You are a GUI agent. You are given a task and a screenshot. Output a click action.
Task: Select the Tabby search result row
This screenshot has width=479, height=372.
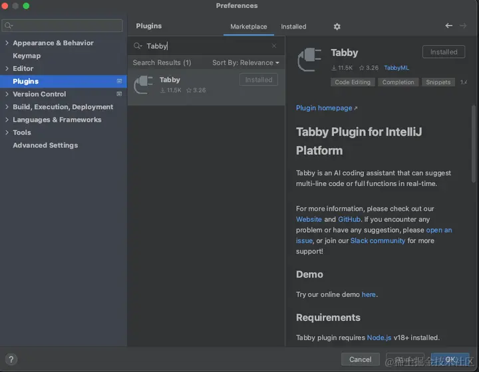[206, 87]
